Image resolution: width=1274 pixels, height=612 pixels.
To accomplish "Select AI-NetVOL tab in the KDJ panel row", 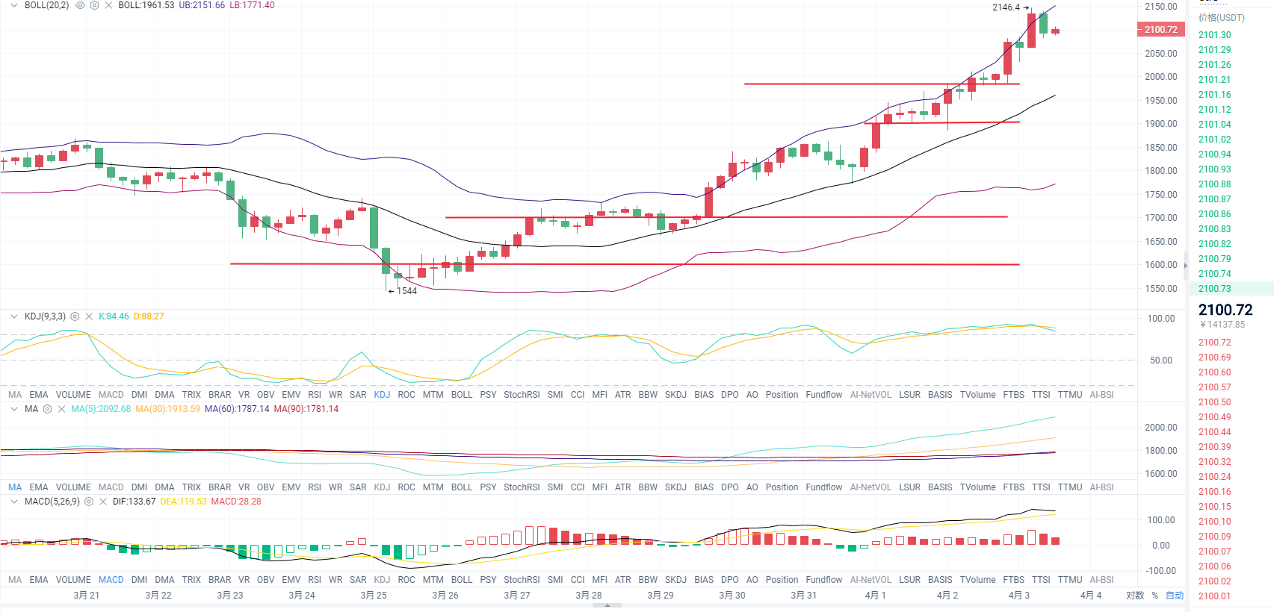I will (x=871, y=395).
